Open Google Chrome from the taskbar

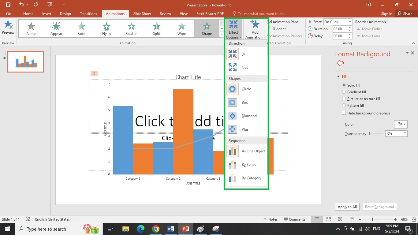[x=156, y=229]
